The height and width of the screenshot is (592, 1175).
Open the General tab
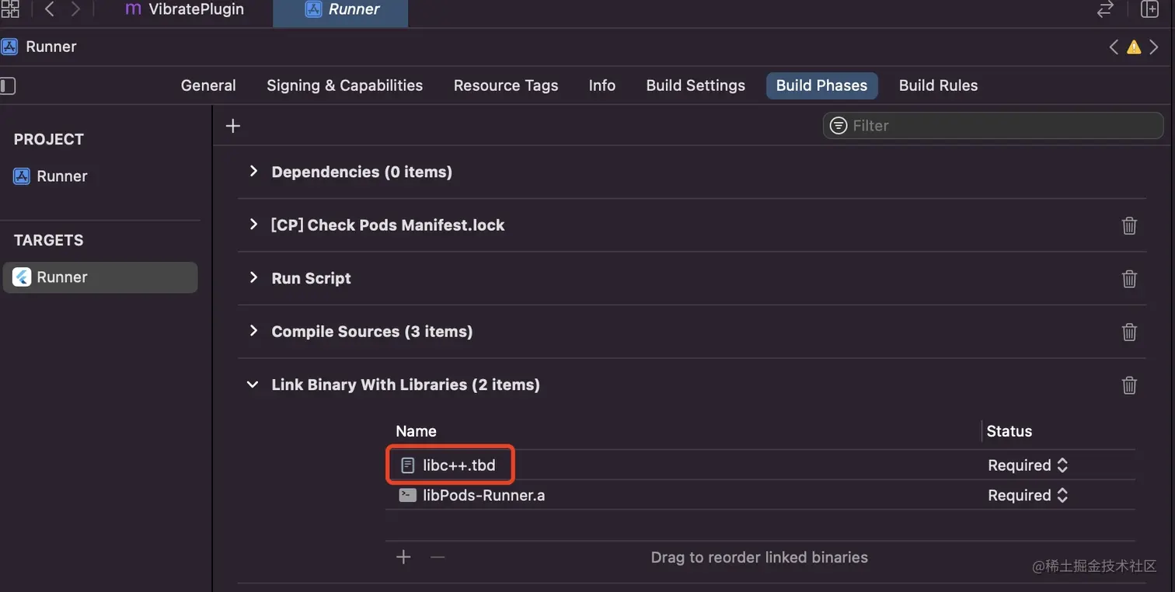(x=208, y=85)
